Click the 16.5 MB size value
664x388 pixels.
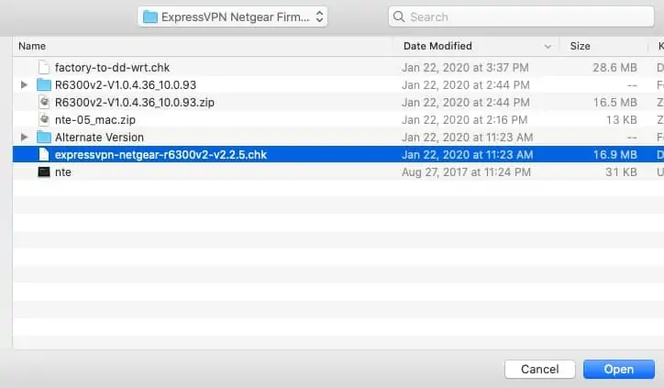614,102
